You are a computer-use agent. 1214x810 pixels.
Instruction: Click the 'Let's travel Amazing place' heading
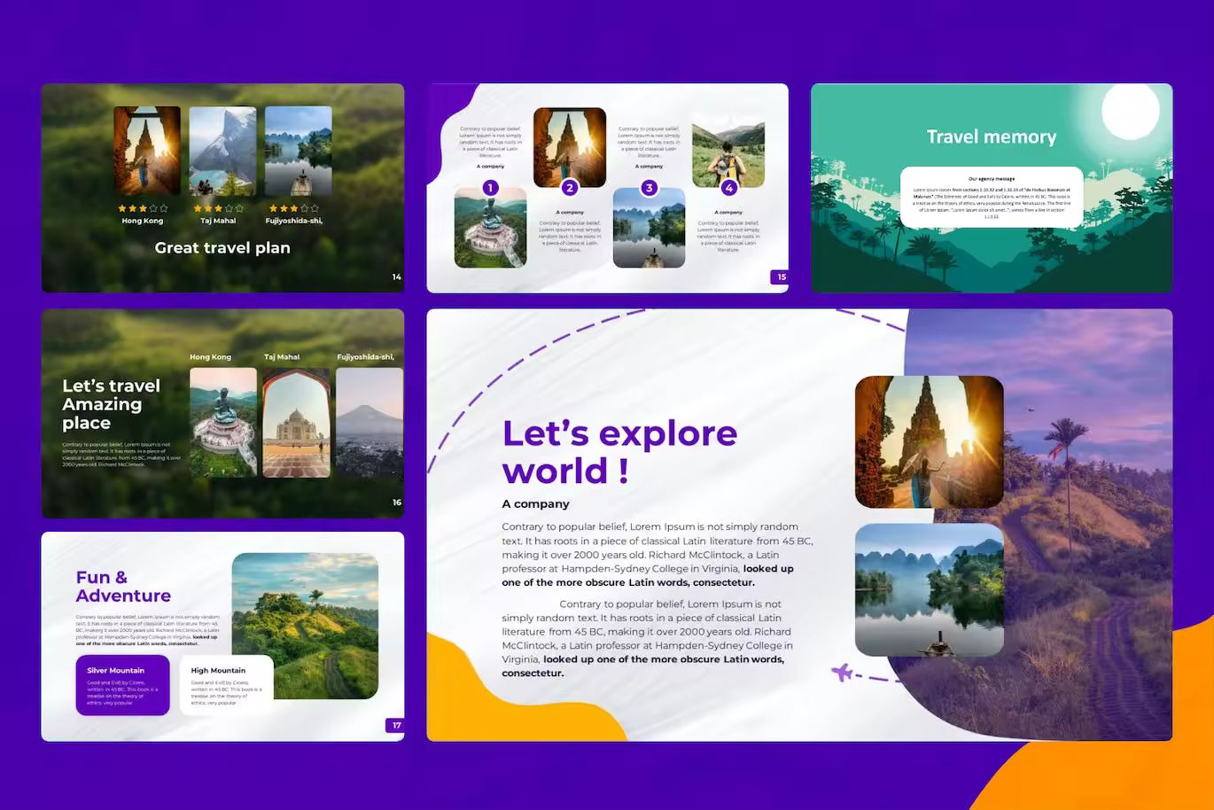tap(112, 404)
